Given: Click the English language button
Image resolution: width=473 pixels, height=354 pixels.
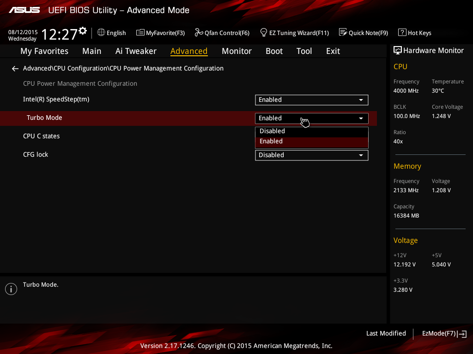Looking at the screenshot, I should (x=112, y=33).
